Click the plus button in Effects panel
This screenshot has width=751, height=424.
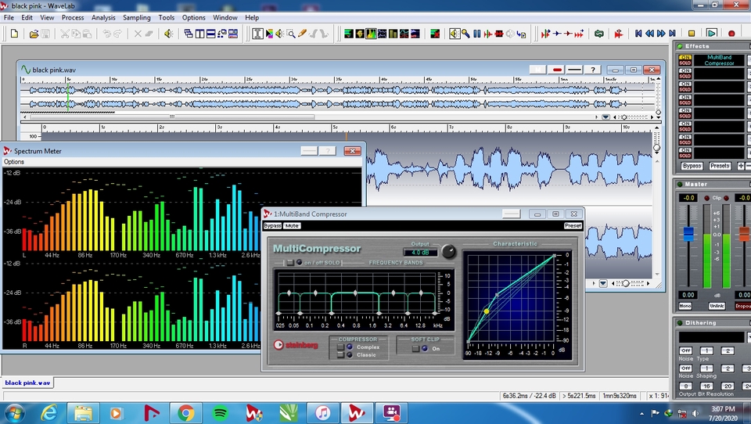point(741,166)
